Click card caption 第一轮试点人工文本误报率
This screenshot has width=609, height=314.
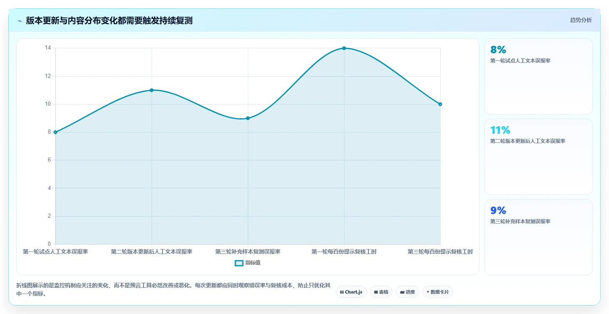point(520,61)
